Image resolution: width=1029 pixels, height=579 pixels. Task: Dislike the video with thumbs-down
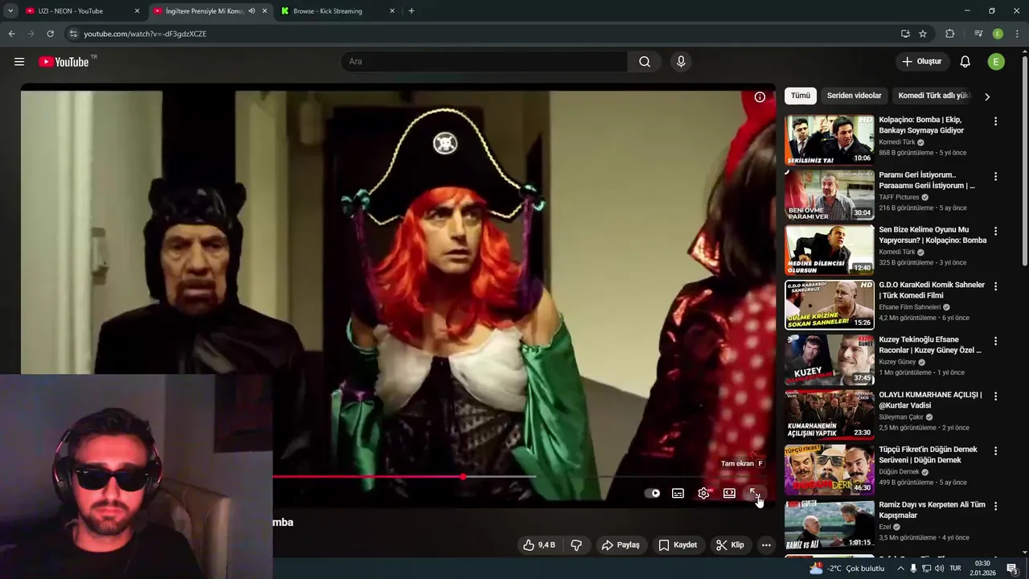pos(576,545)
